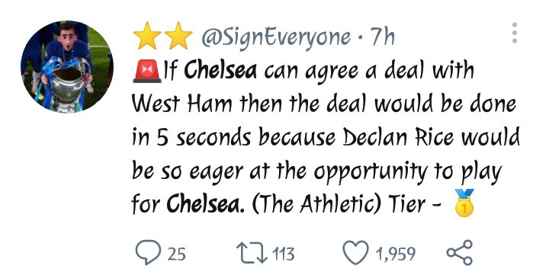
Task: Open the three-dot more options menu
Action: tap(515, 33)
